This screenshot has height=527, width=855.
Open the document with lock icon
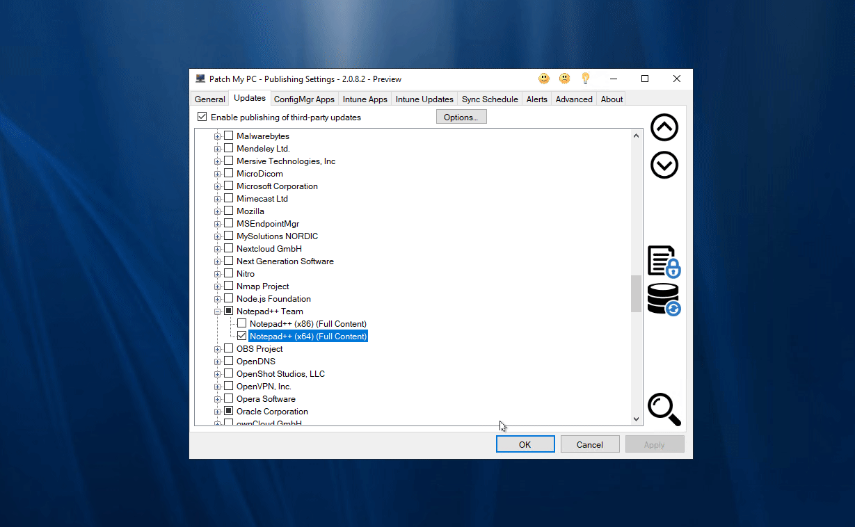point(664,261)
